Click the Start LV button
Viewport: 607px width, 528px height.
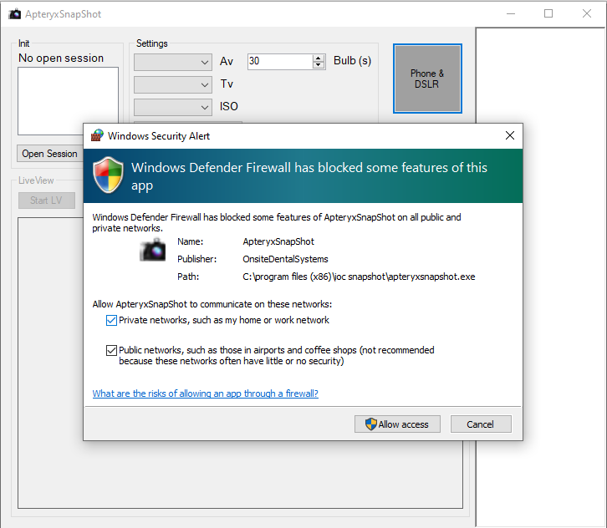point(47,201)
